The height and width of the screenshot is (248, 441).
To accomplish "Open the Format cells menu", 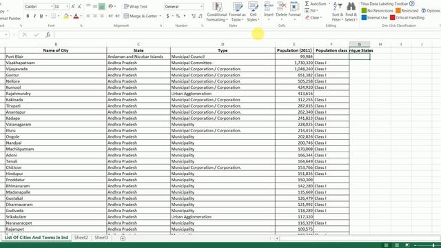I will coord(294,11).
